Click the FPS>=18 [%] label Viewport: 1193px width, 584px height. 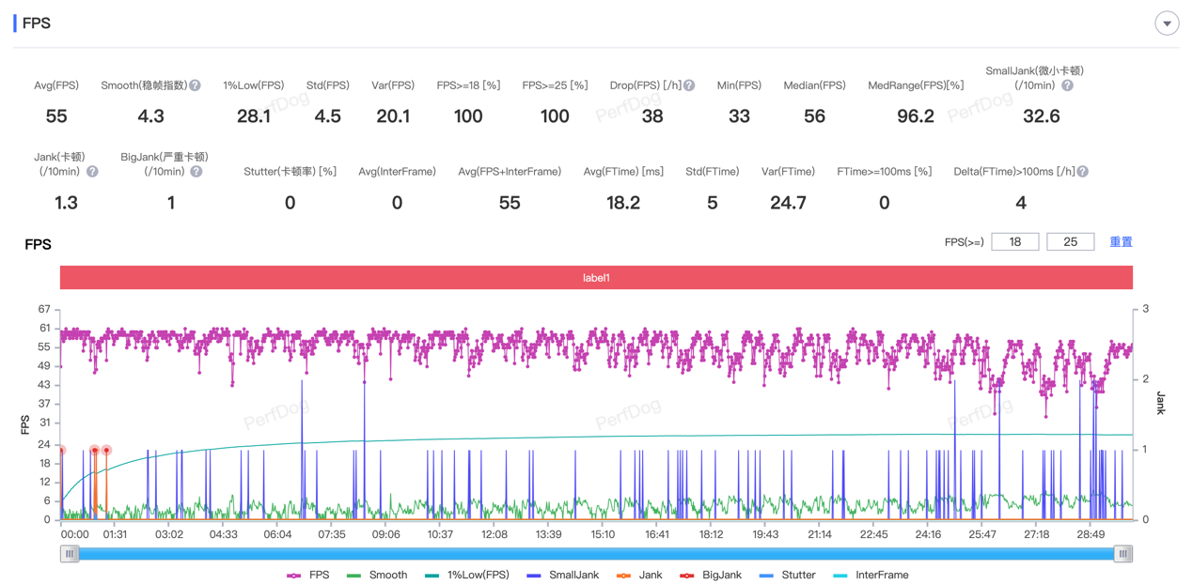pyautogui.click(x=468, y=85)
